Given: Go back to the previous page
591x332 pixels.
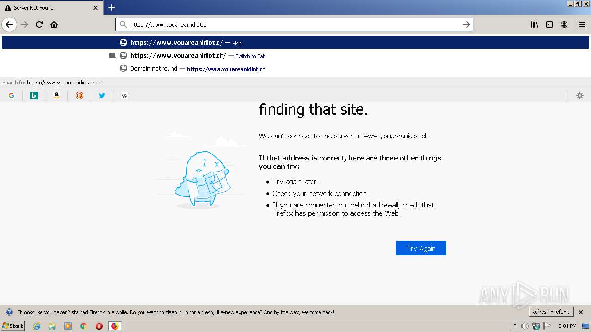Looking at the screenshot, I should pos(9,24).
